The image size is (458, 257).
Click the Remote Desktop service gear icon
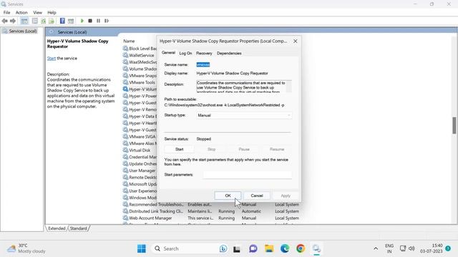pyautogui.click(x=126, y=177)
